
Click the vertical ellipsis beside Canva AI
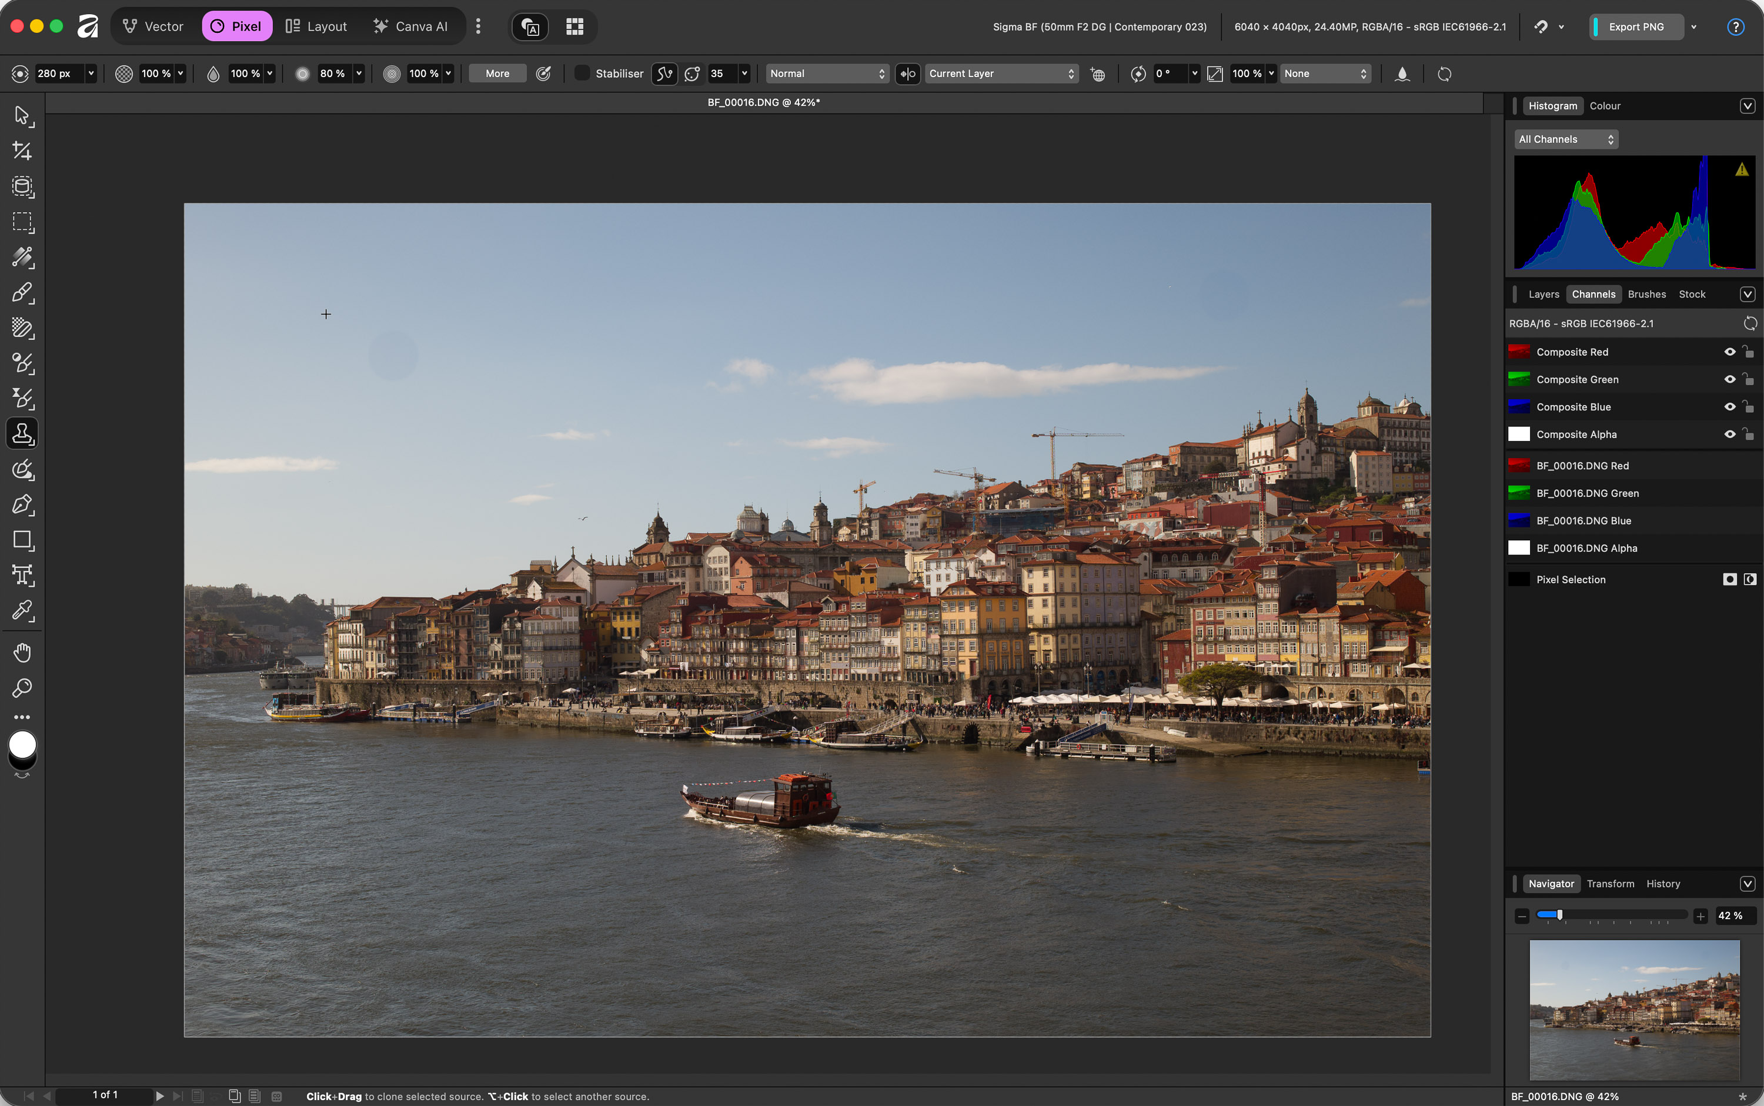pyautogui.click(x=478, y=26)
